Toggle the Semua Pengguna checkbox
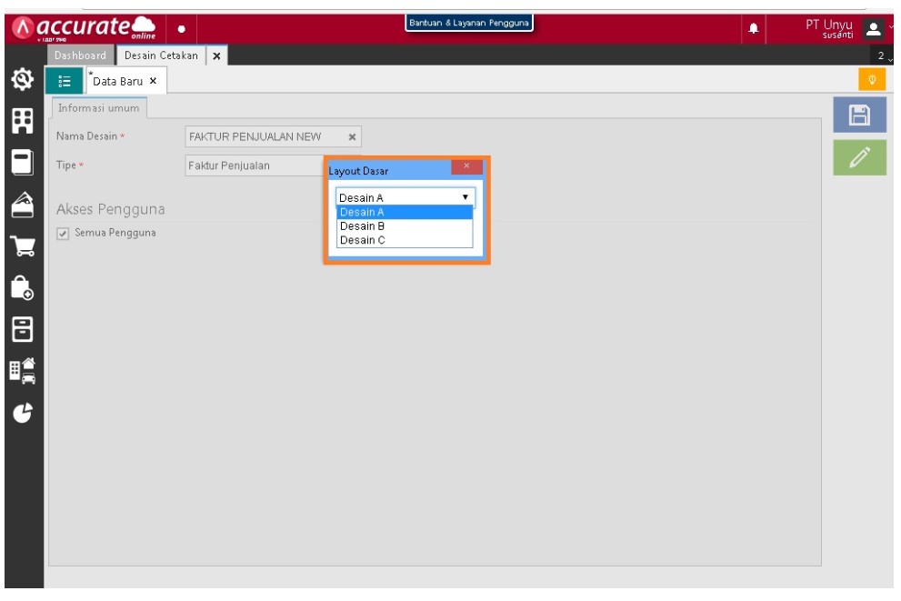Image resolution: width=901 pixels, height=601 pixels. 63,234
